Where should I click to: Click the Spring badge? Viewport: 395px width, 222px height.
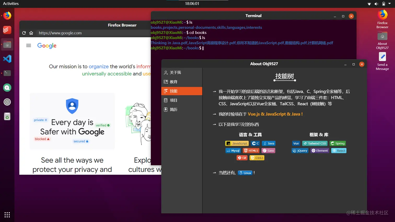coord(338,143)
